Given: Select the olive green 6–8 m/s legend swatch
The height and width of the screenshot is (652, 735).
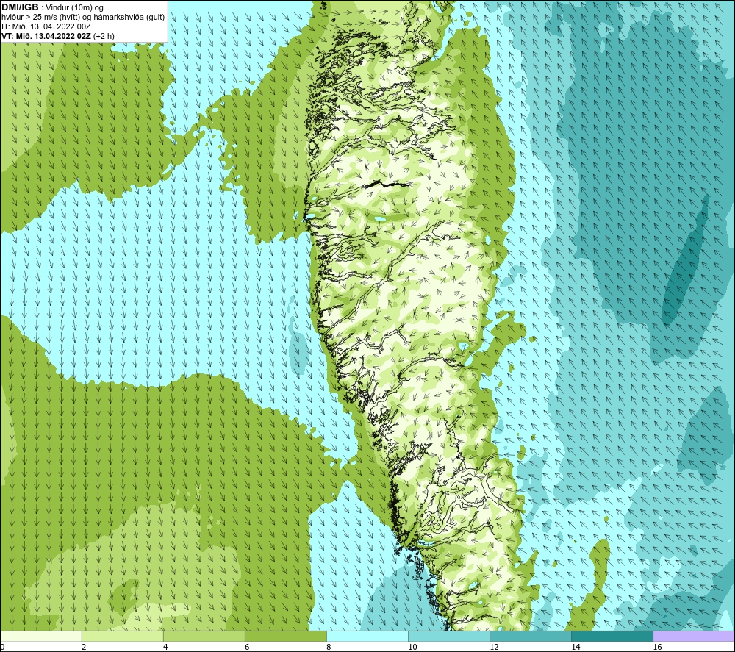Looking at the screenshot, I should click(286, 636).
